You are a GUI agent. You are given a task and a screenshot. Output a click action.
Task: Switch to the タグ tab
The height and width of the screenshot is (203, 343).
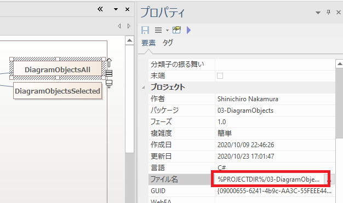pyautogui.click(x=168, y=43)
